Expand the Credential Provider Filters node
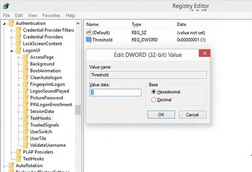The image size is (252, 172). coord(11,30)
